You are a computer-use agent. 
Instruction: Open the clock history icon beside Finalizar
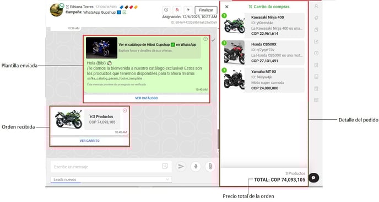click(166, 10)
